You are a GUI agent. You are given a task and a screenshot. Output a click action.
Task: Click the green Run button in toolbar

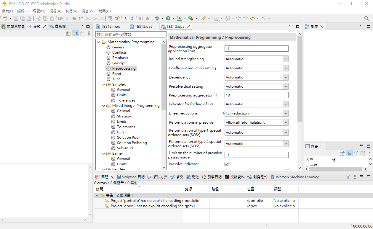[168, 18]
